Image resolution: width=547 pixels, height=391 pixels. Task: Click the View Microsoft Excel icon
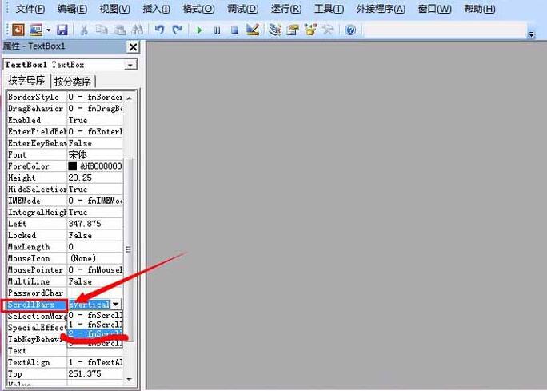[18, 30]
